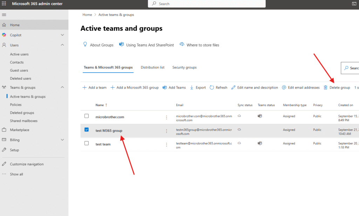Viewport: 359px width, 216px height.
Task: Collapse the Users navigation section
Action: coord(62,45)
